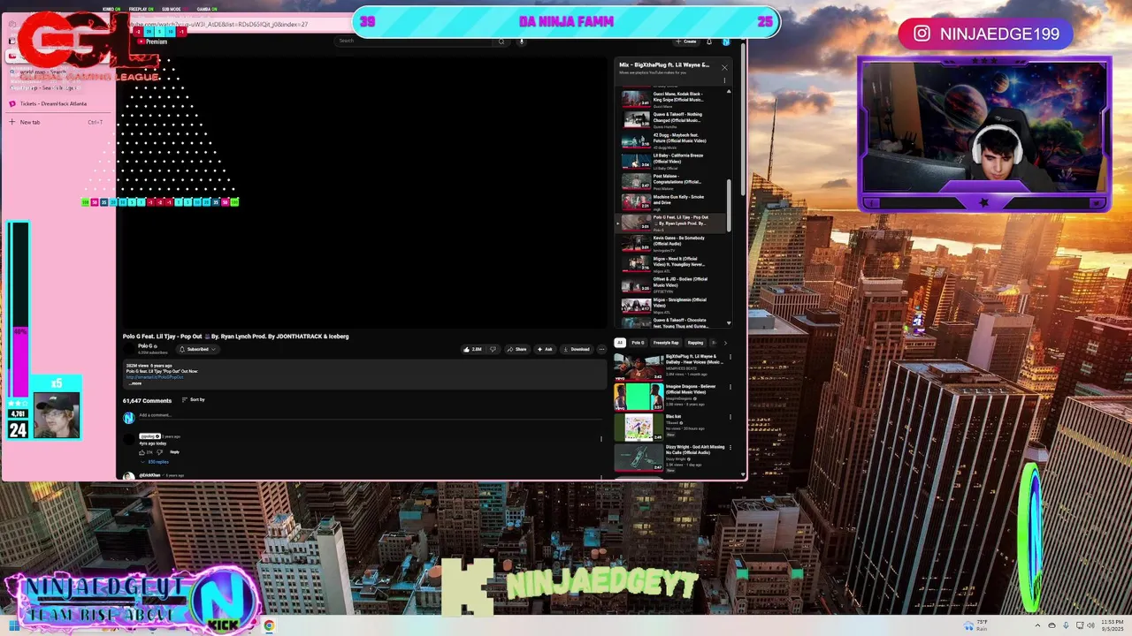Image resolution: width=1132 pixels, height=636 pixels.
Task: Click the Create button in YouTube header
Action: pos(685,41)
